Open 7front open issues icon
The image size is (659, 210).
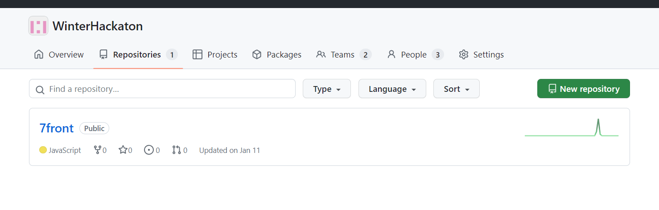[149, 150]
